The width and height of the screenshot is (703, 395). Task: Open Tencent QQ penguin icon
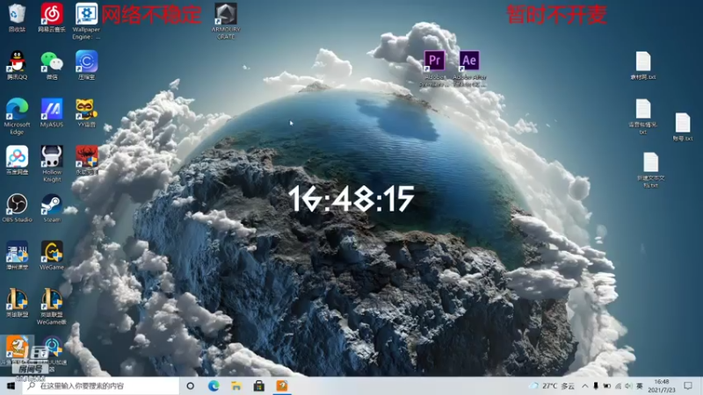point(17,66)
